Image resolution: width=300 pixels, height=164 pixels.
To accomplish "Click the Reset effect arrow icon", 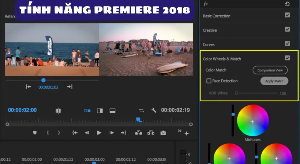I will pyautogui.click(x=287, y=4).
